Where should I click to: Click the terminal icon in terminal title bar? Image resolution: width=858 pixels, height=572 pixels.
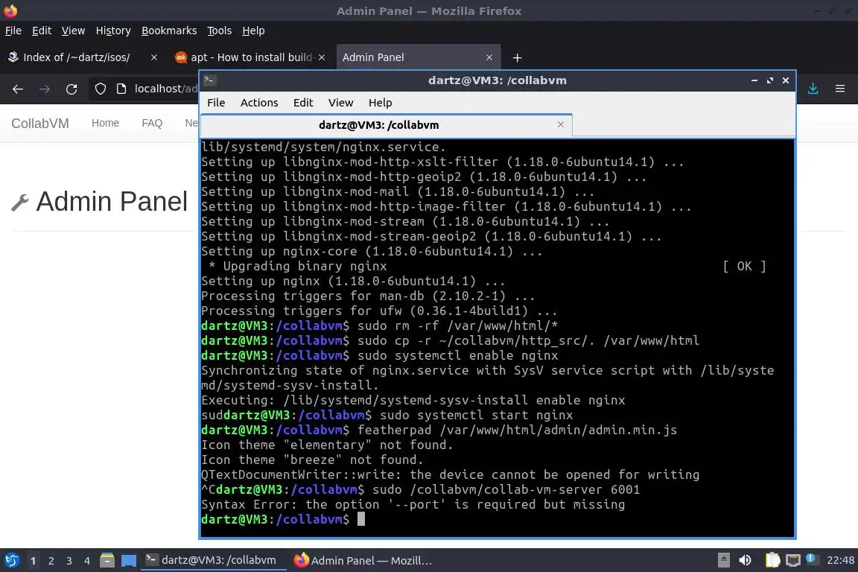[209, 80]
